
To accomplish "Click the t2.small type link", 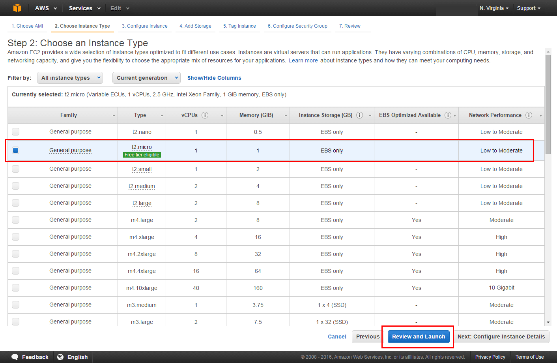I will point(142,169).
